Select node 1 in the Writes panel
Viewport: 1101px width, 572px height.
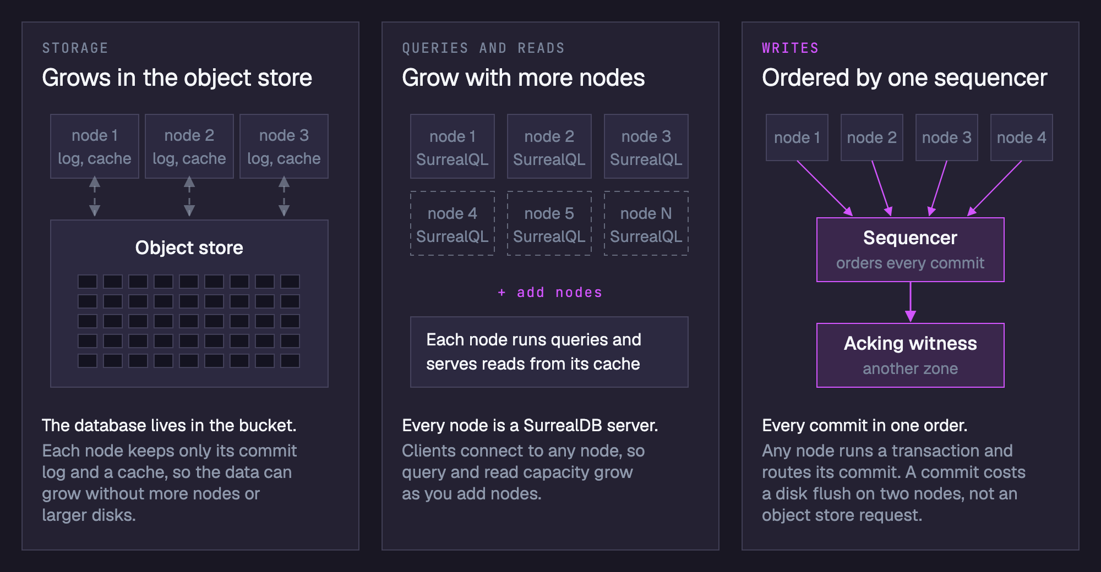(x=797, y=137)
